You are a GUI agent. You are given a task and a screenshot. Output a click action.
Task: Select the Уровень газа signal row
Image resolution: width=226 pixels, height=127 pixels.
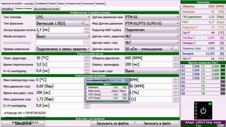(203, 48)
